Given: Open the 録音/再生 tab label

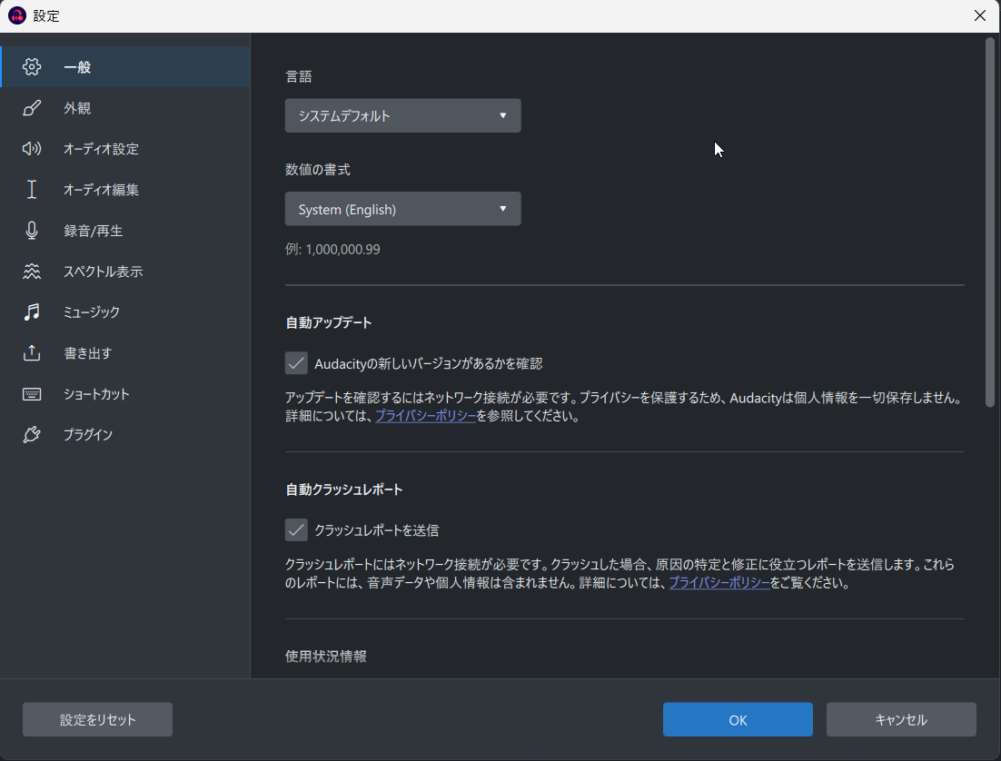Looking at the screenshot, I should click(94, 231).
